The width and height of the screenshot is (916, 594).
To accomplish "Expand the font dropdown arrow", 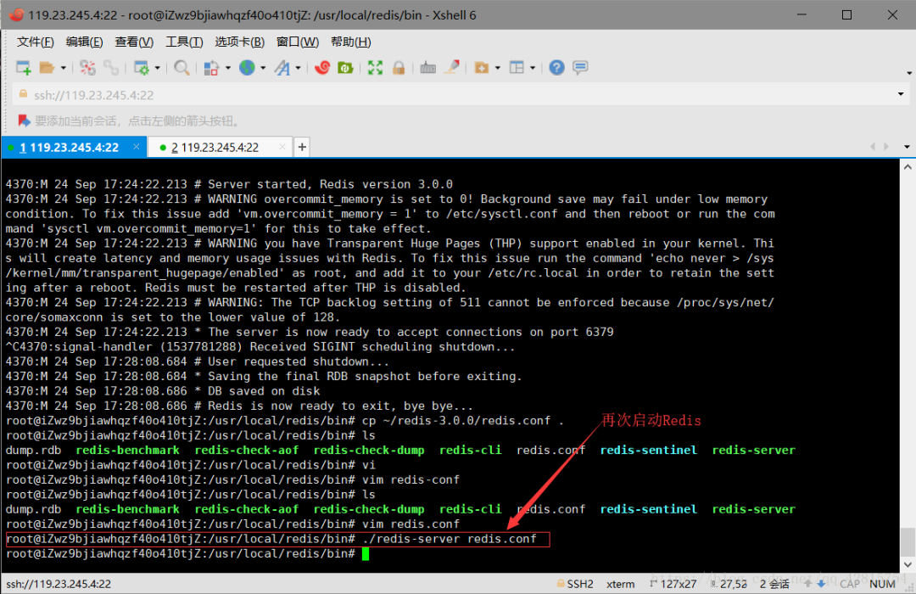I will point(298,69).
